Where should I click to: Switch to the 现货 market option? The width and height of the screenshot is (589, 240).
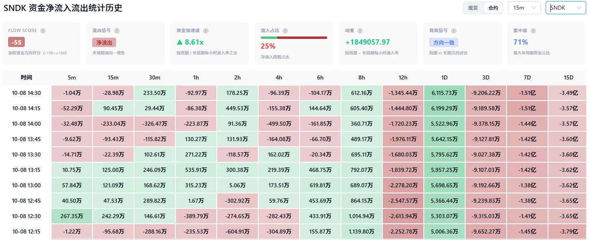473,8
